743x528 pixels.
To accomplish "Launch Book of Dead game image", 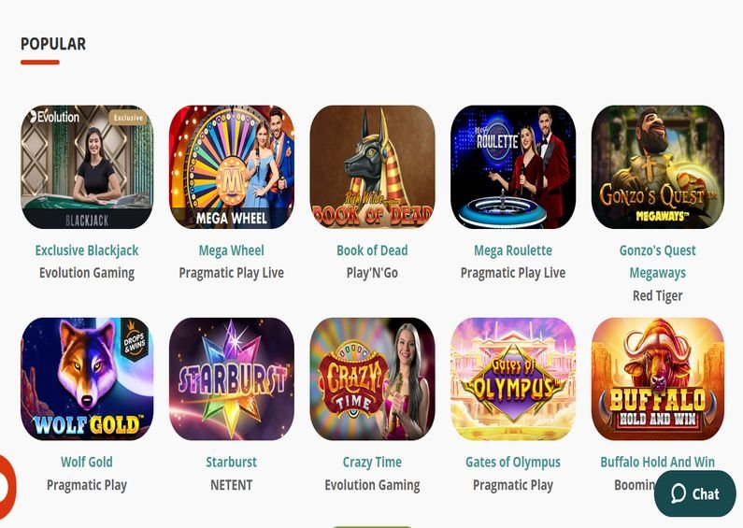I will click(372, 167).
